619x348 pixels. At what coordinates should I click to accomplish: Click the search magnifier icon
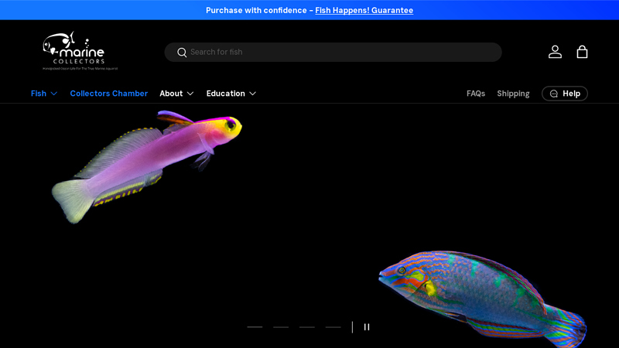182,53
